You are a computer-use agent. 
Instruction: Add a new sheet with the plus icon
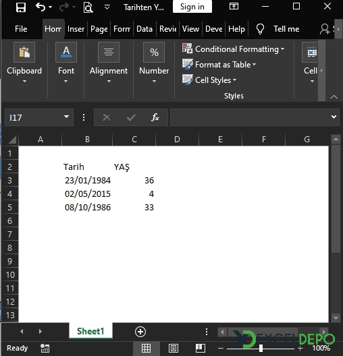(x=140, y=332)
